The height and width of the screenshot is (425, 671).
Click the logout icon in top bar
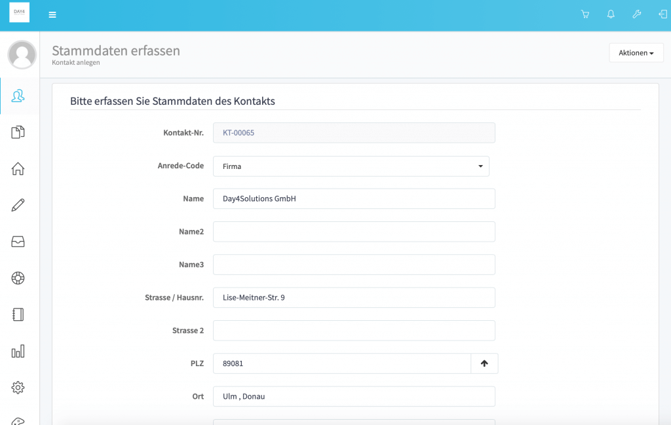pyautogui.click(x=662, y=14)
